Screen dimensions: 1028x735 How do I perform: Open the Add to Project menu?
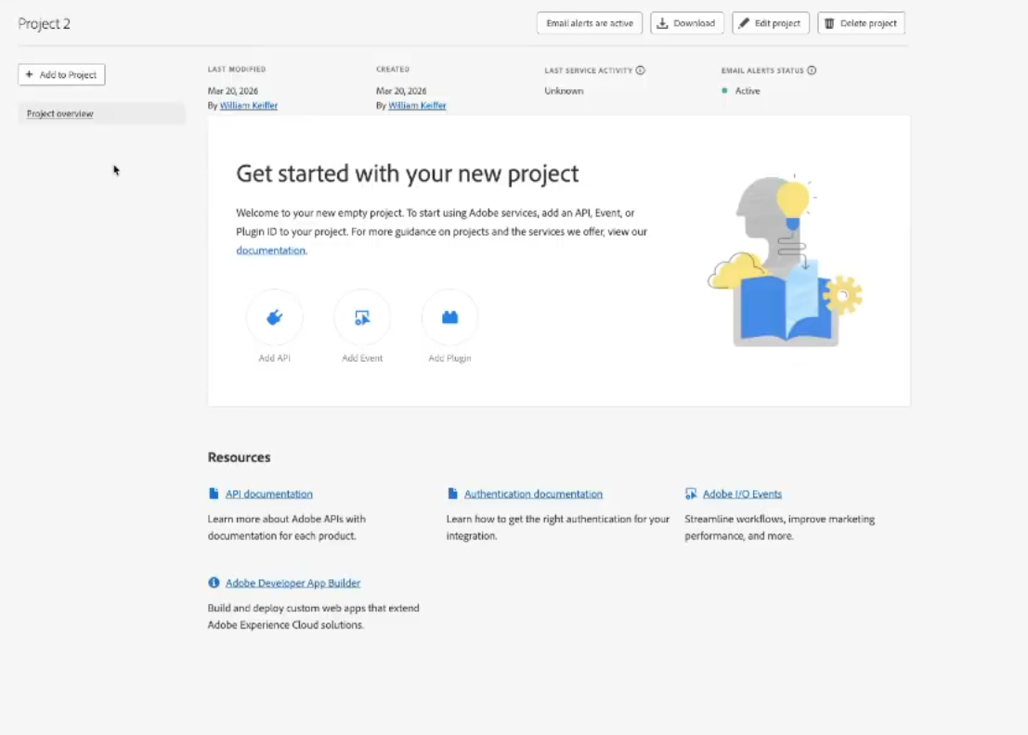click(x=61, y=74)
